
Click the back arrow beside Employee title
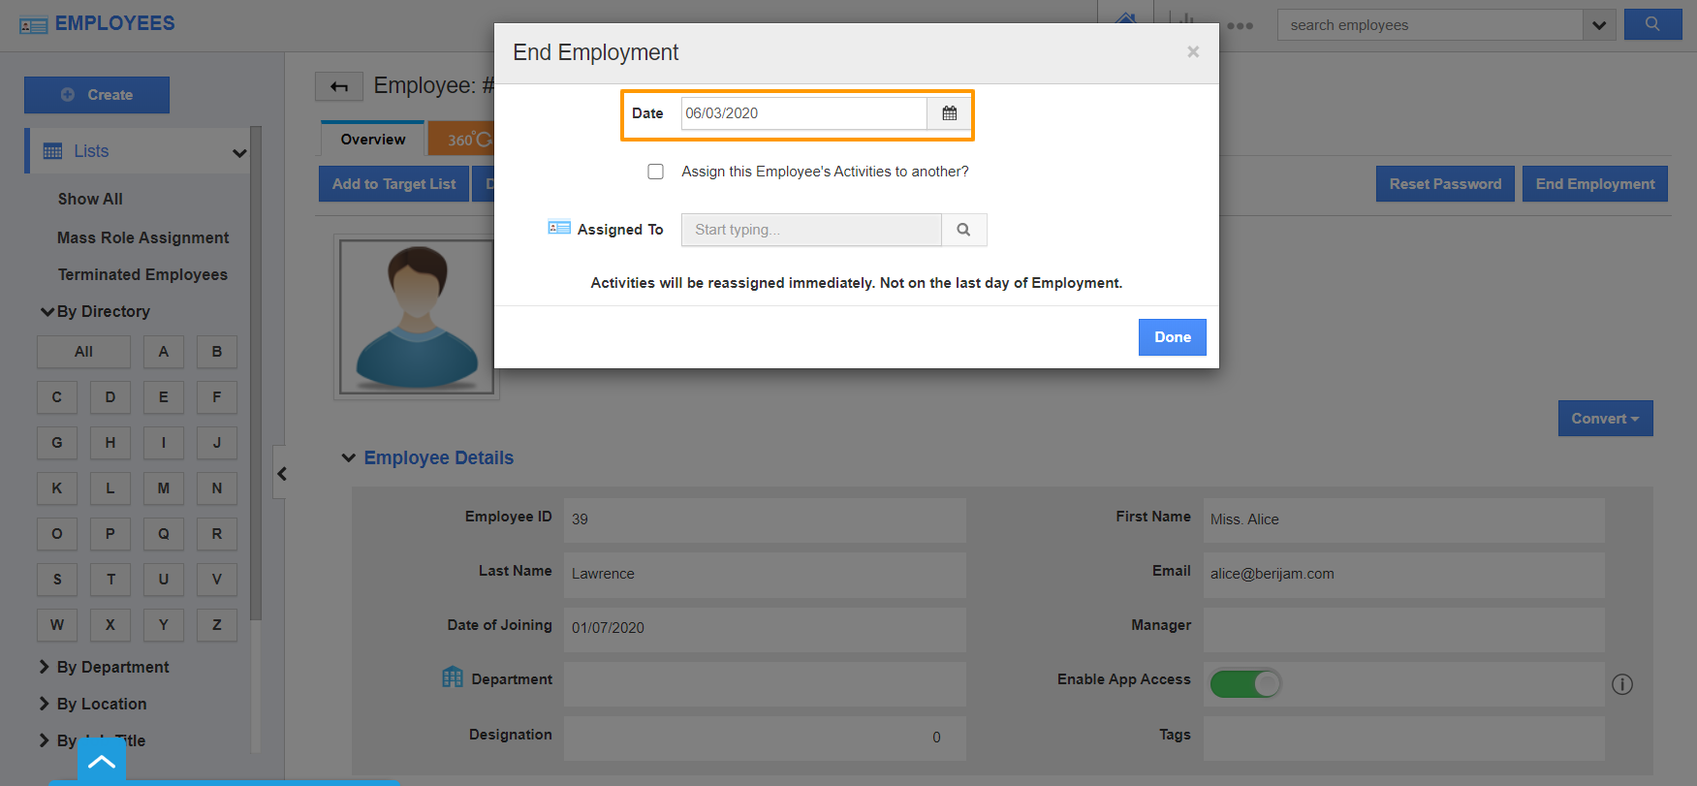tap(339, 87)
